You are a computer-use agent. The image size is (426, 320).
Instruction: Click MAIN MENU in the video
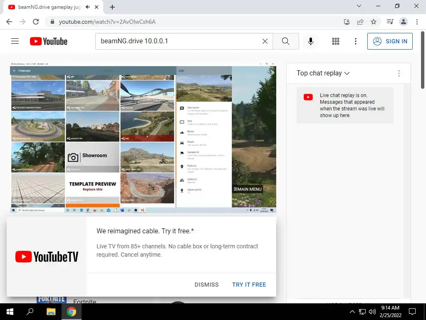[x=248, y=189]
